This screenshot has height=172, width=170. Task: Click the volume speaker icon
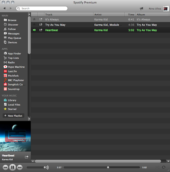click(48, 167)
